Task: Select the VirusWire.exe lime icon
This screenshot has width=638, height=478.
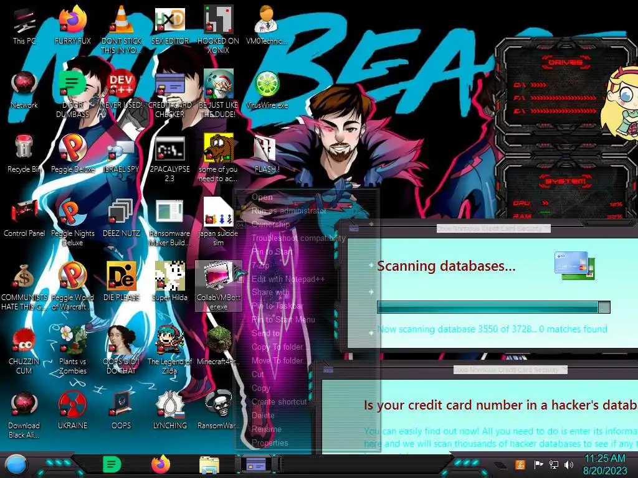Action: pos(267,90)
